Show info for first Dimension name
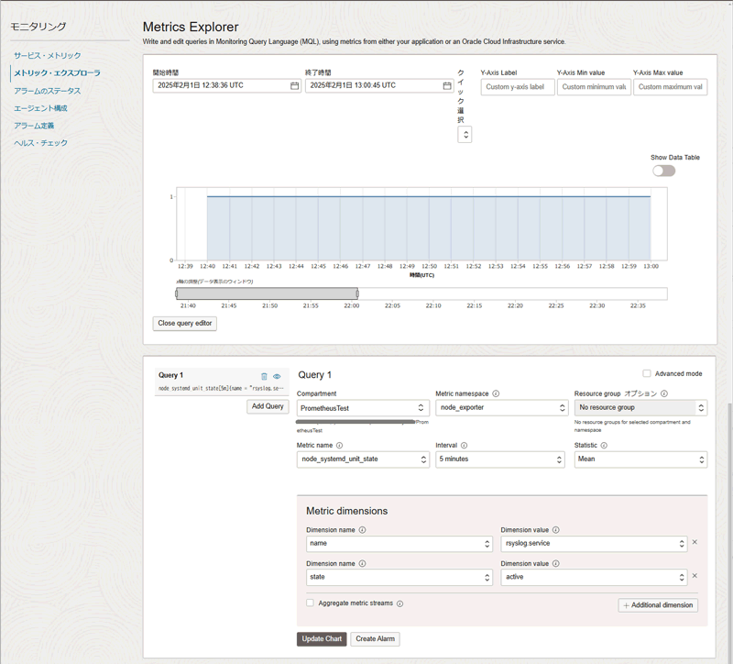 point(362,530)
